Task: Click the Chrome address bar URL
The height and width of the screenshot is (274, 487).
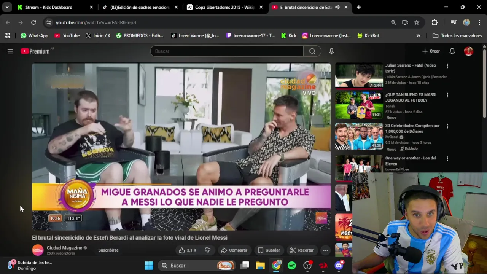Action: tap(96, 22)
